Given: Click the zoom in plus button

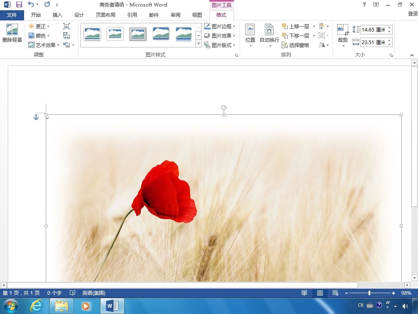Looking at the screenshot, I should pyautogui.click(x=394, y=293).
